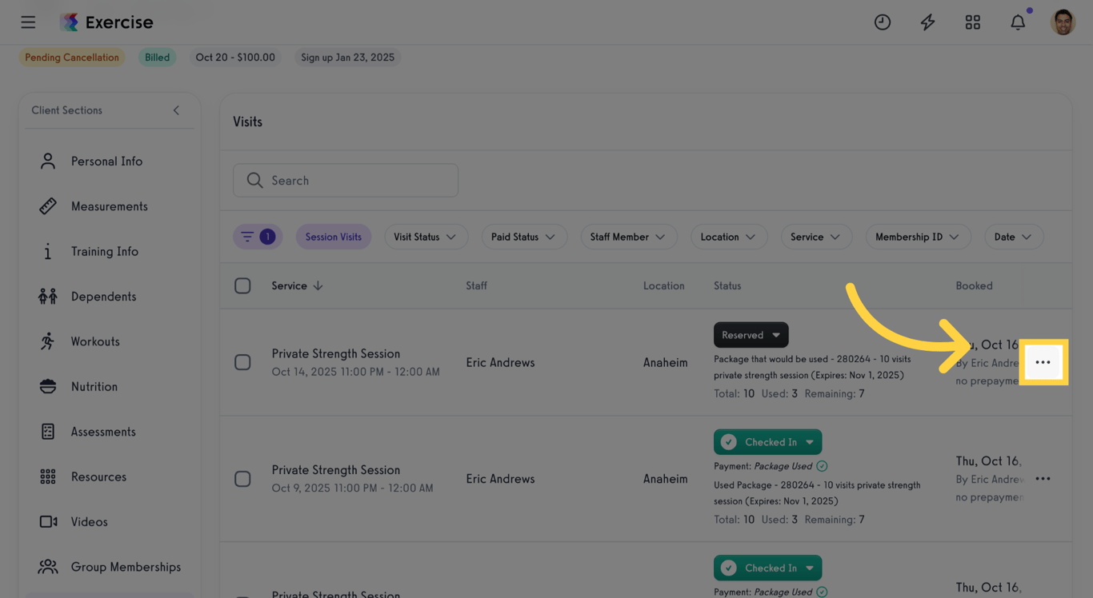Open Personal Info section

tap(106, 161)
